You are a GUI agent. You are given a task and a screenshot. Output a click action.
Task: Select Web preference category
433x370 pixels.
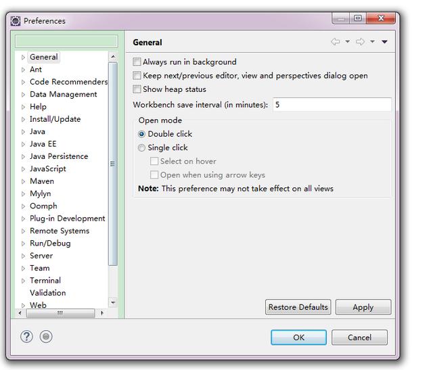click(38, 305)
